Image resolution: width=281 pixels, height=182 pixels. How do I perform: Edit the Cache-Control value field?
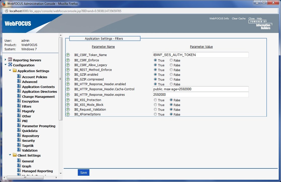pos(200,89)
